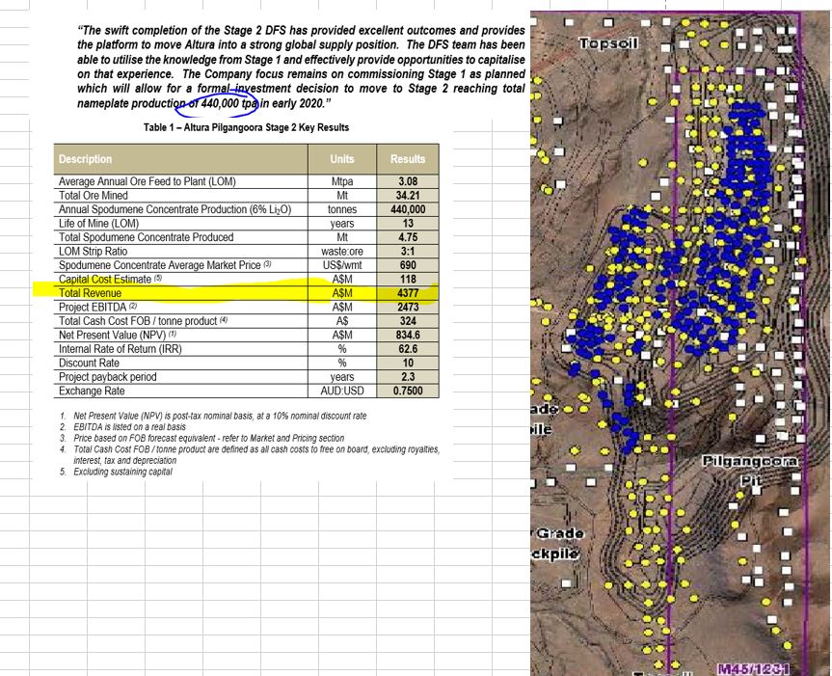Click the circled "440,000 tpa" text in the quote
Image resolution: width=832 pixels, height=676 pixels.
(x=228, y=103)
